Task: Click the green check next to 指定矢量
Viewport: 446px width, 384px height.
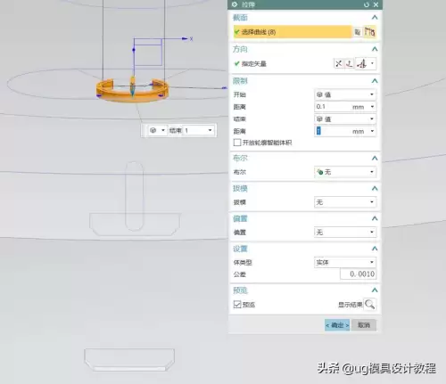Action: coord(237,63)
